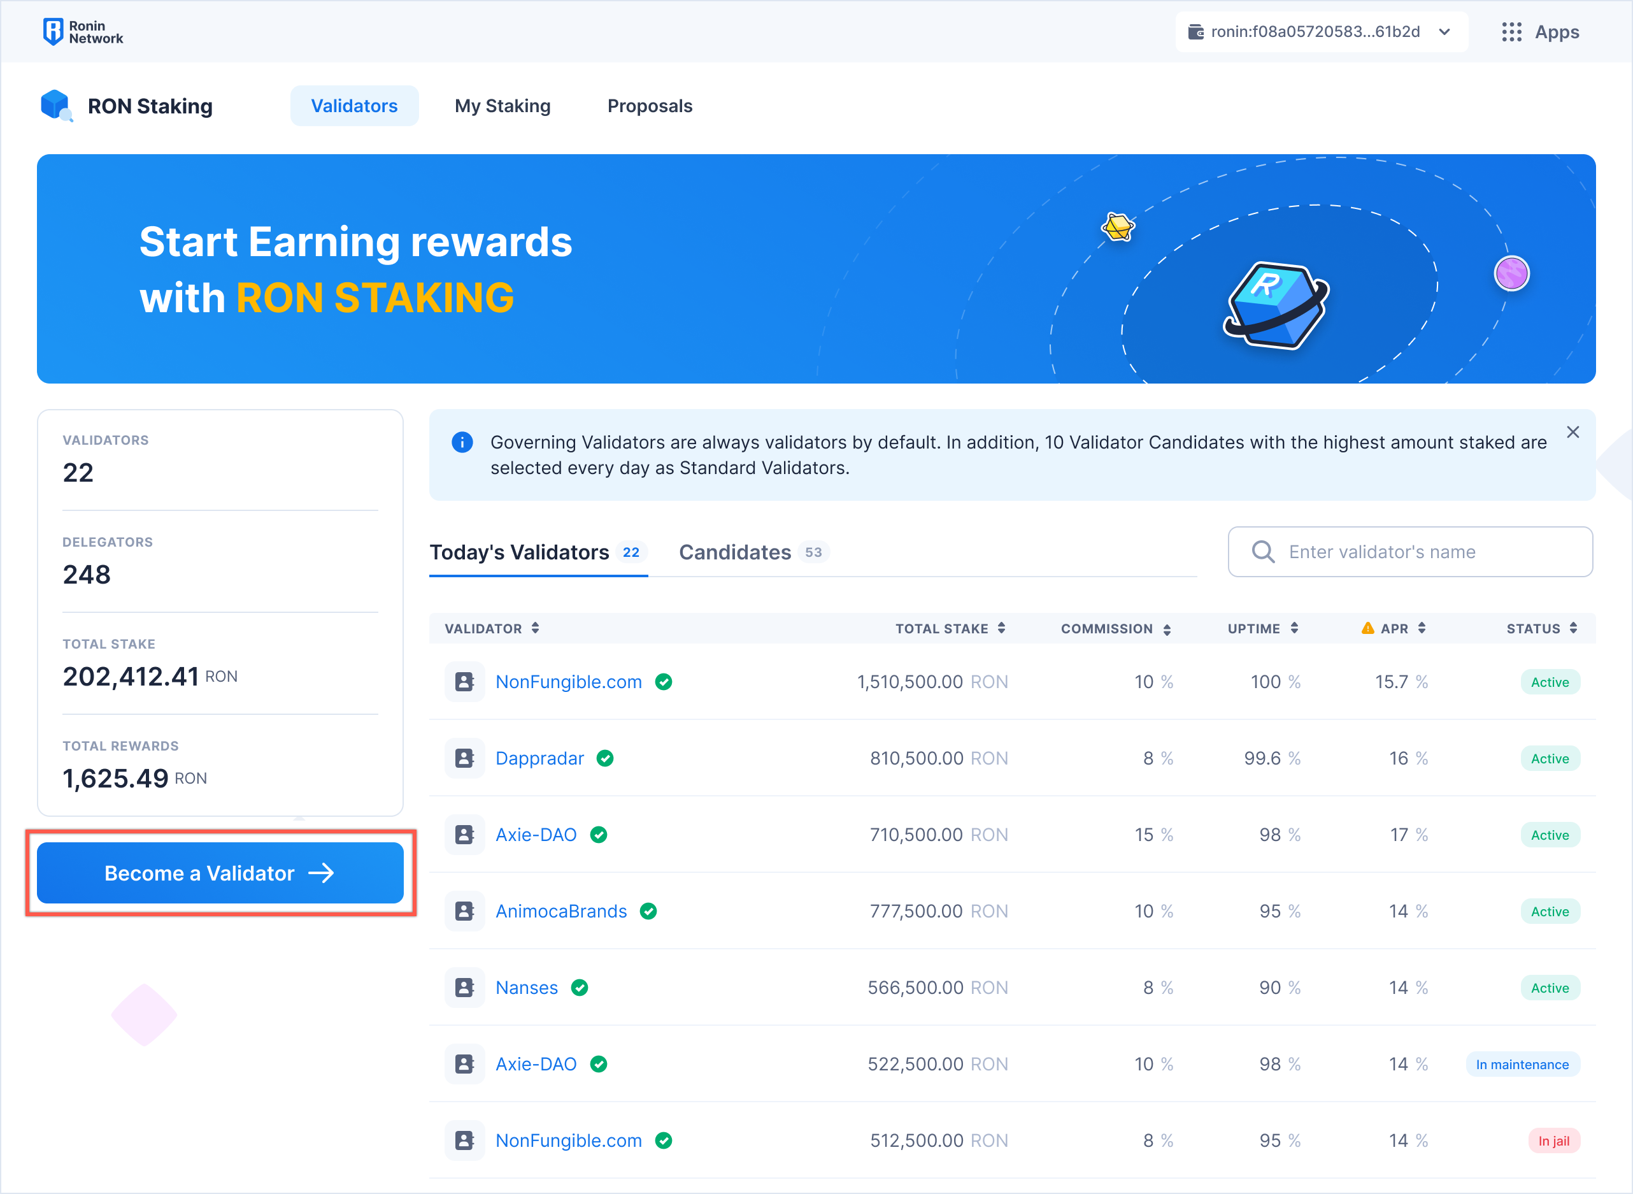Click the Dappradar validator avatar icon
The width and height of the screenshot is (1633, 1194).
click(x=464, y=758)
